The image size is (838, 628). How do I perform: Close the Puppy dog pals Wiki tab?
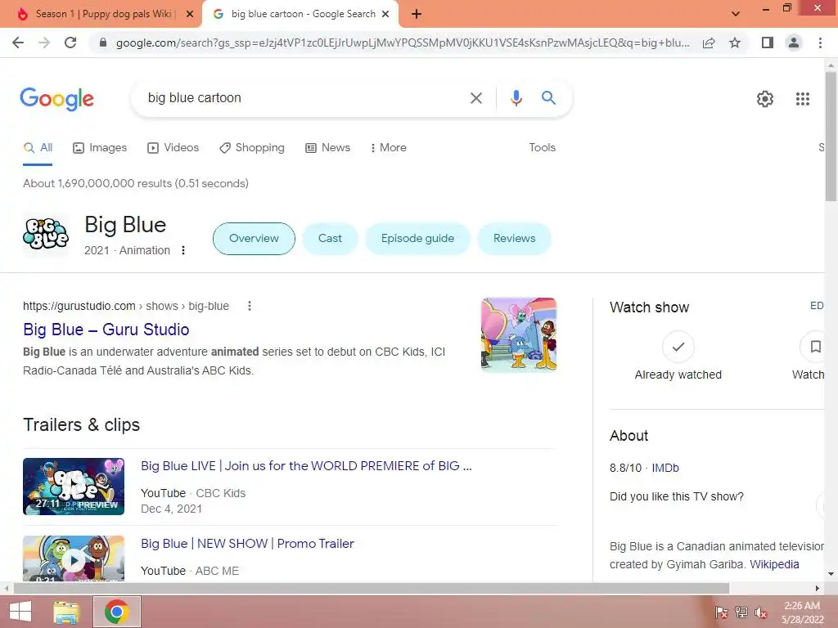(x=189, y=14)
